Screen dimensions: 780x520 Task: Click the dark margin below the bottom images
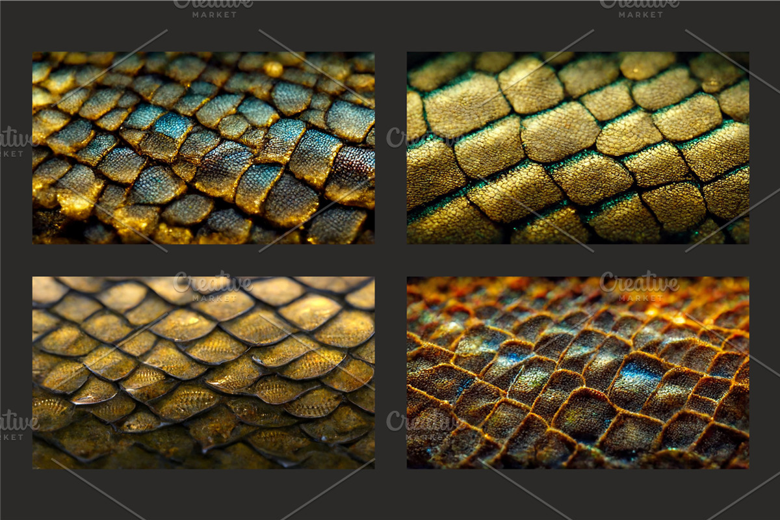coord(390,494)
